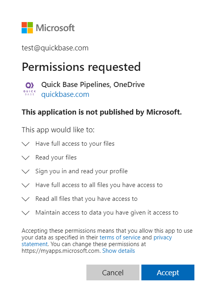
Task: Click the test@quickbase.com account label
Action: [x=55, y=48]
